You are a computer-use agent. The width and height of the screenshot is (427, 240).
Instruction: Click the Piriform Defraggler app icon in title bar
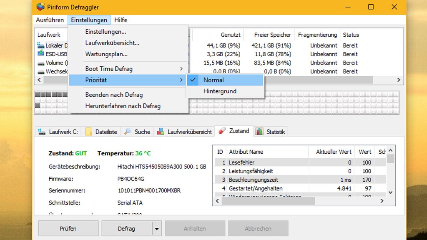(x=40, y=7)
